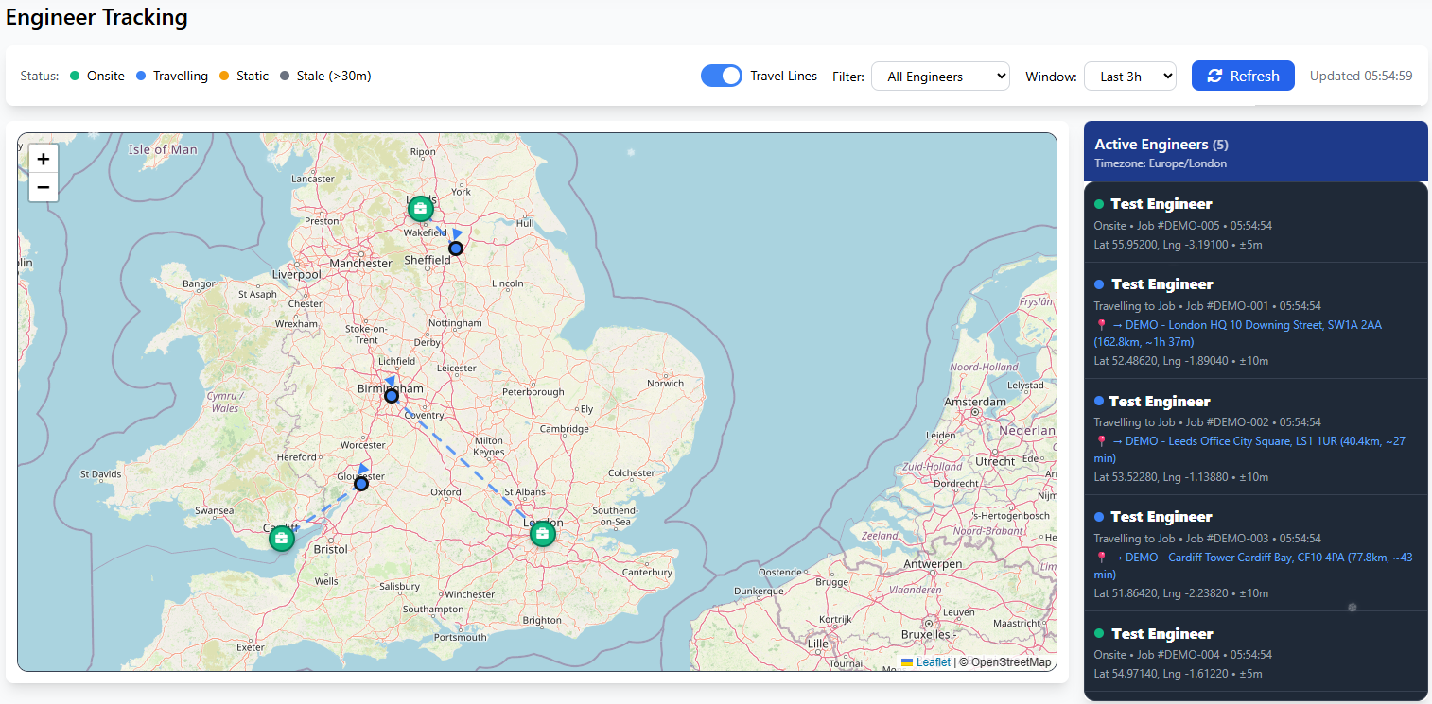Open the OpenStreetMap attribution link
The width and height of the screenshot is (1432, 704).
coord(1011,662)
